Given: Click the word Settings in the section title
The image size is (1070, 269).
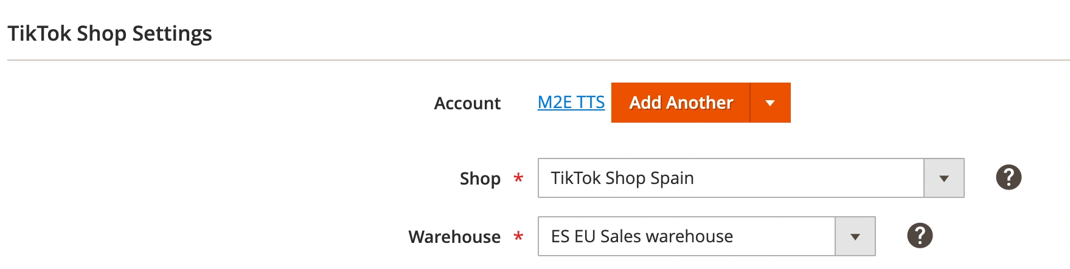Looking at the screenshot, I should pyautogui.click(x=172, y=33).
